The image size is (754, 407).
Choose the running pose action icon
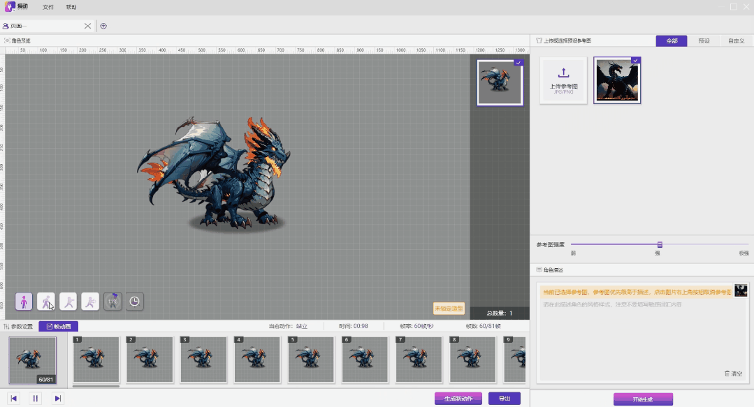(90, 302)
